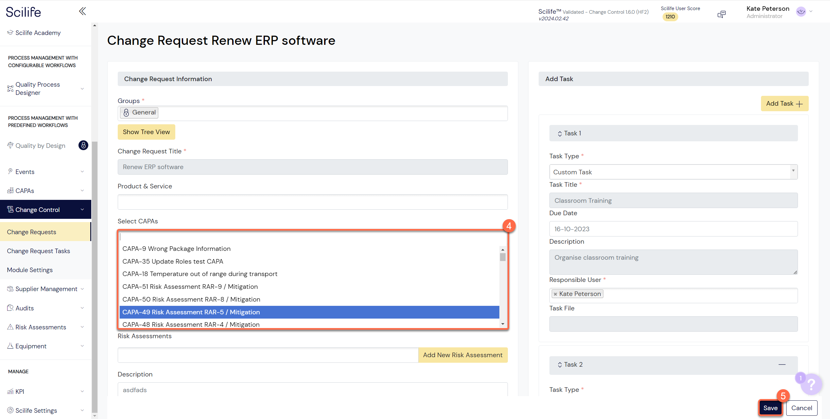Click the Change Control sidebar icon
This screenshot has width=830, height=419.
tap(10, 209)
